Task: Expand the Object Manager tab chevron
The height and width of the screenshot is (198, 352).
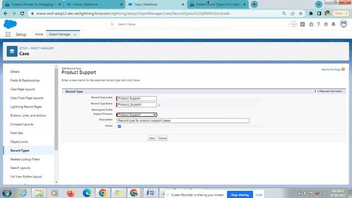Action: pos(75,35)
